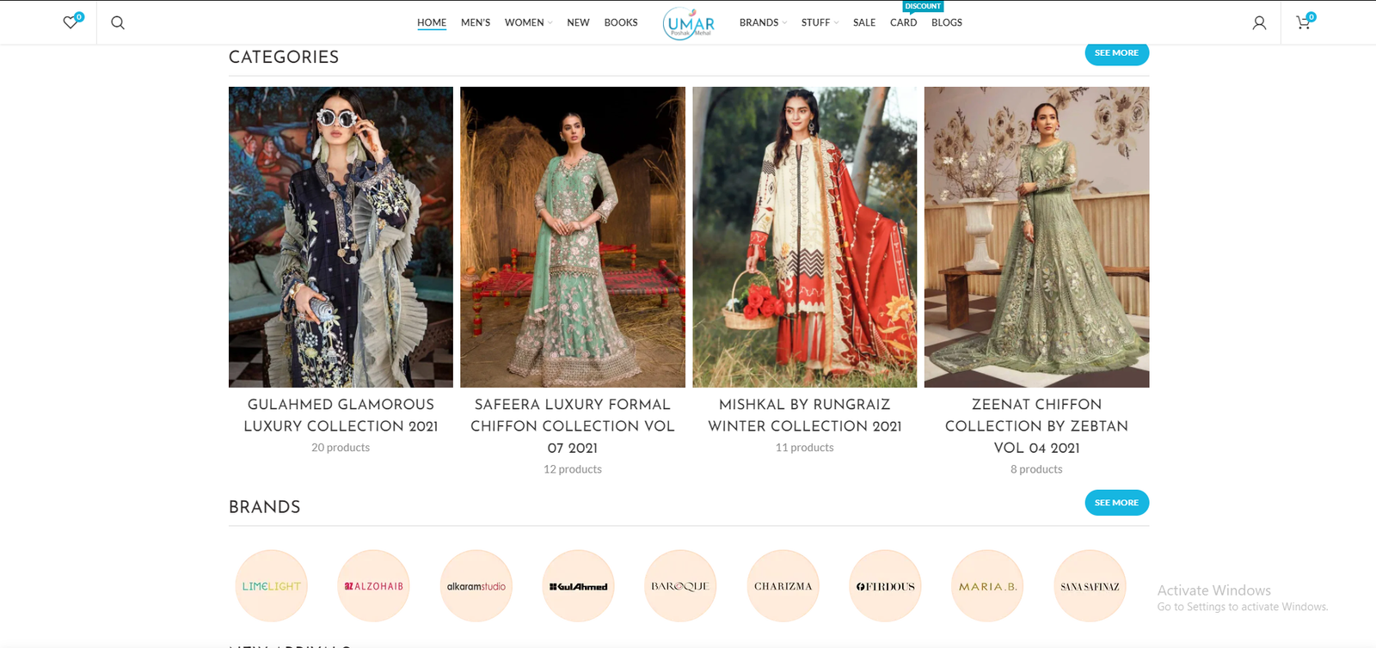
Task: Open the Alzohaib brand logo
Action: (x=374, y=586)
